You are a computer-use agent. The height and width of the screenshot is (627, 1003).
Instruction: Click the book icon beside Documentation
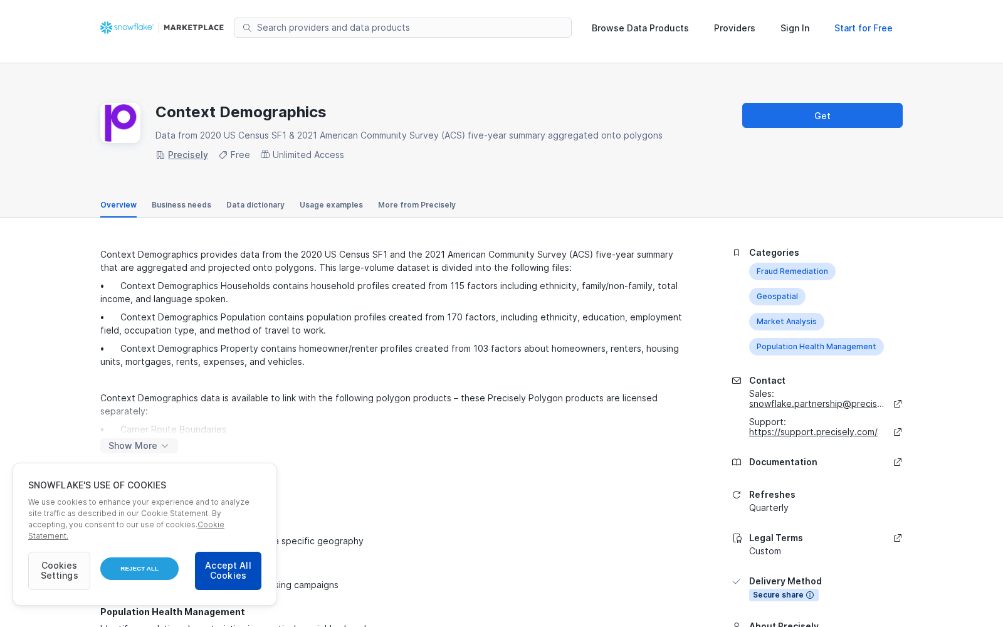737,462
